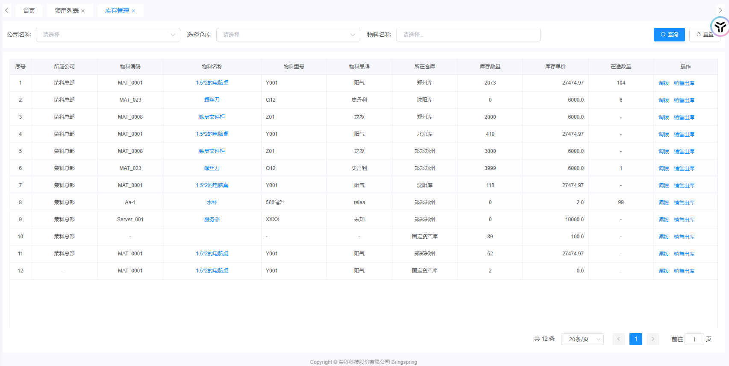
Task: Expand the 选择仓库 dropdown
Action: coord(288,35)
